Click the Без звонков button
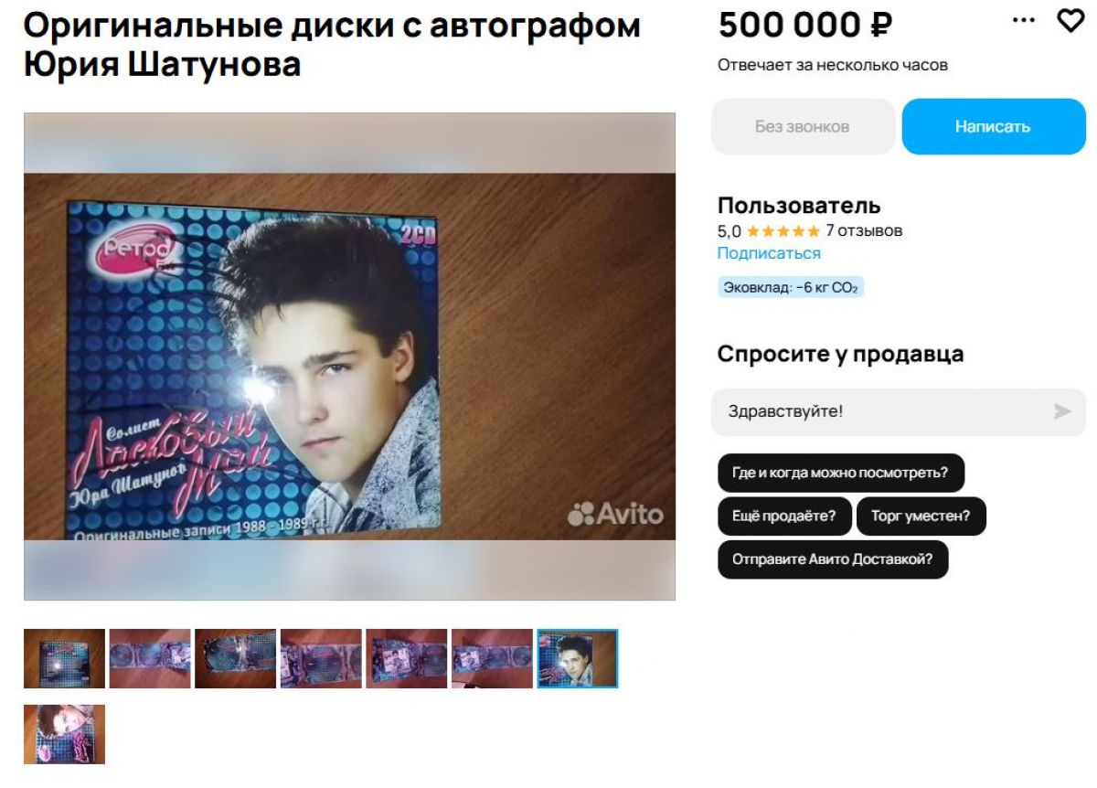Viewport: 1097px width, 788px height. click(x=803, y=126)
